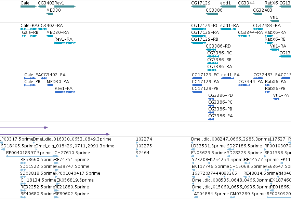The width and height of the screenshot is (291, 199).
Task: Select the CG32483-RA transcript
Action: pos(258,29)
